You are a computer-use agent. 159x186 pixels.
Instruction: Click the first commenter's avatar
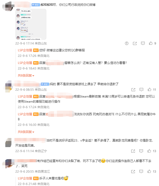click(x=8, y=6)
